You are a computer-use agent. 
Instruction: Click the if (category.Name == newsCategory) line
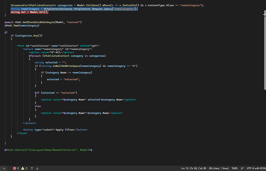66,72
